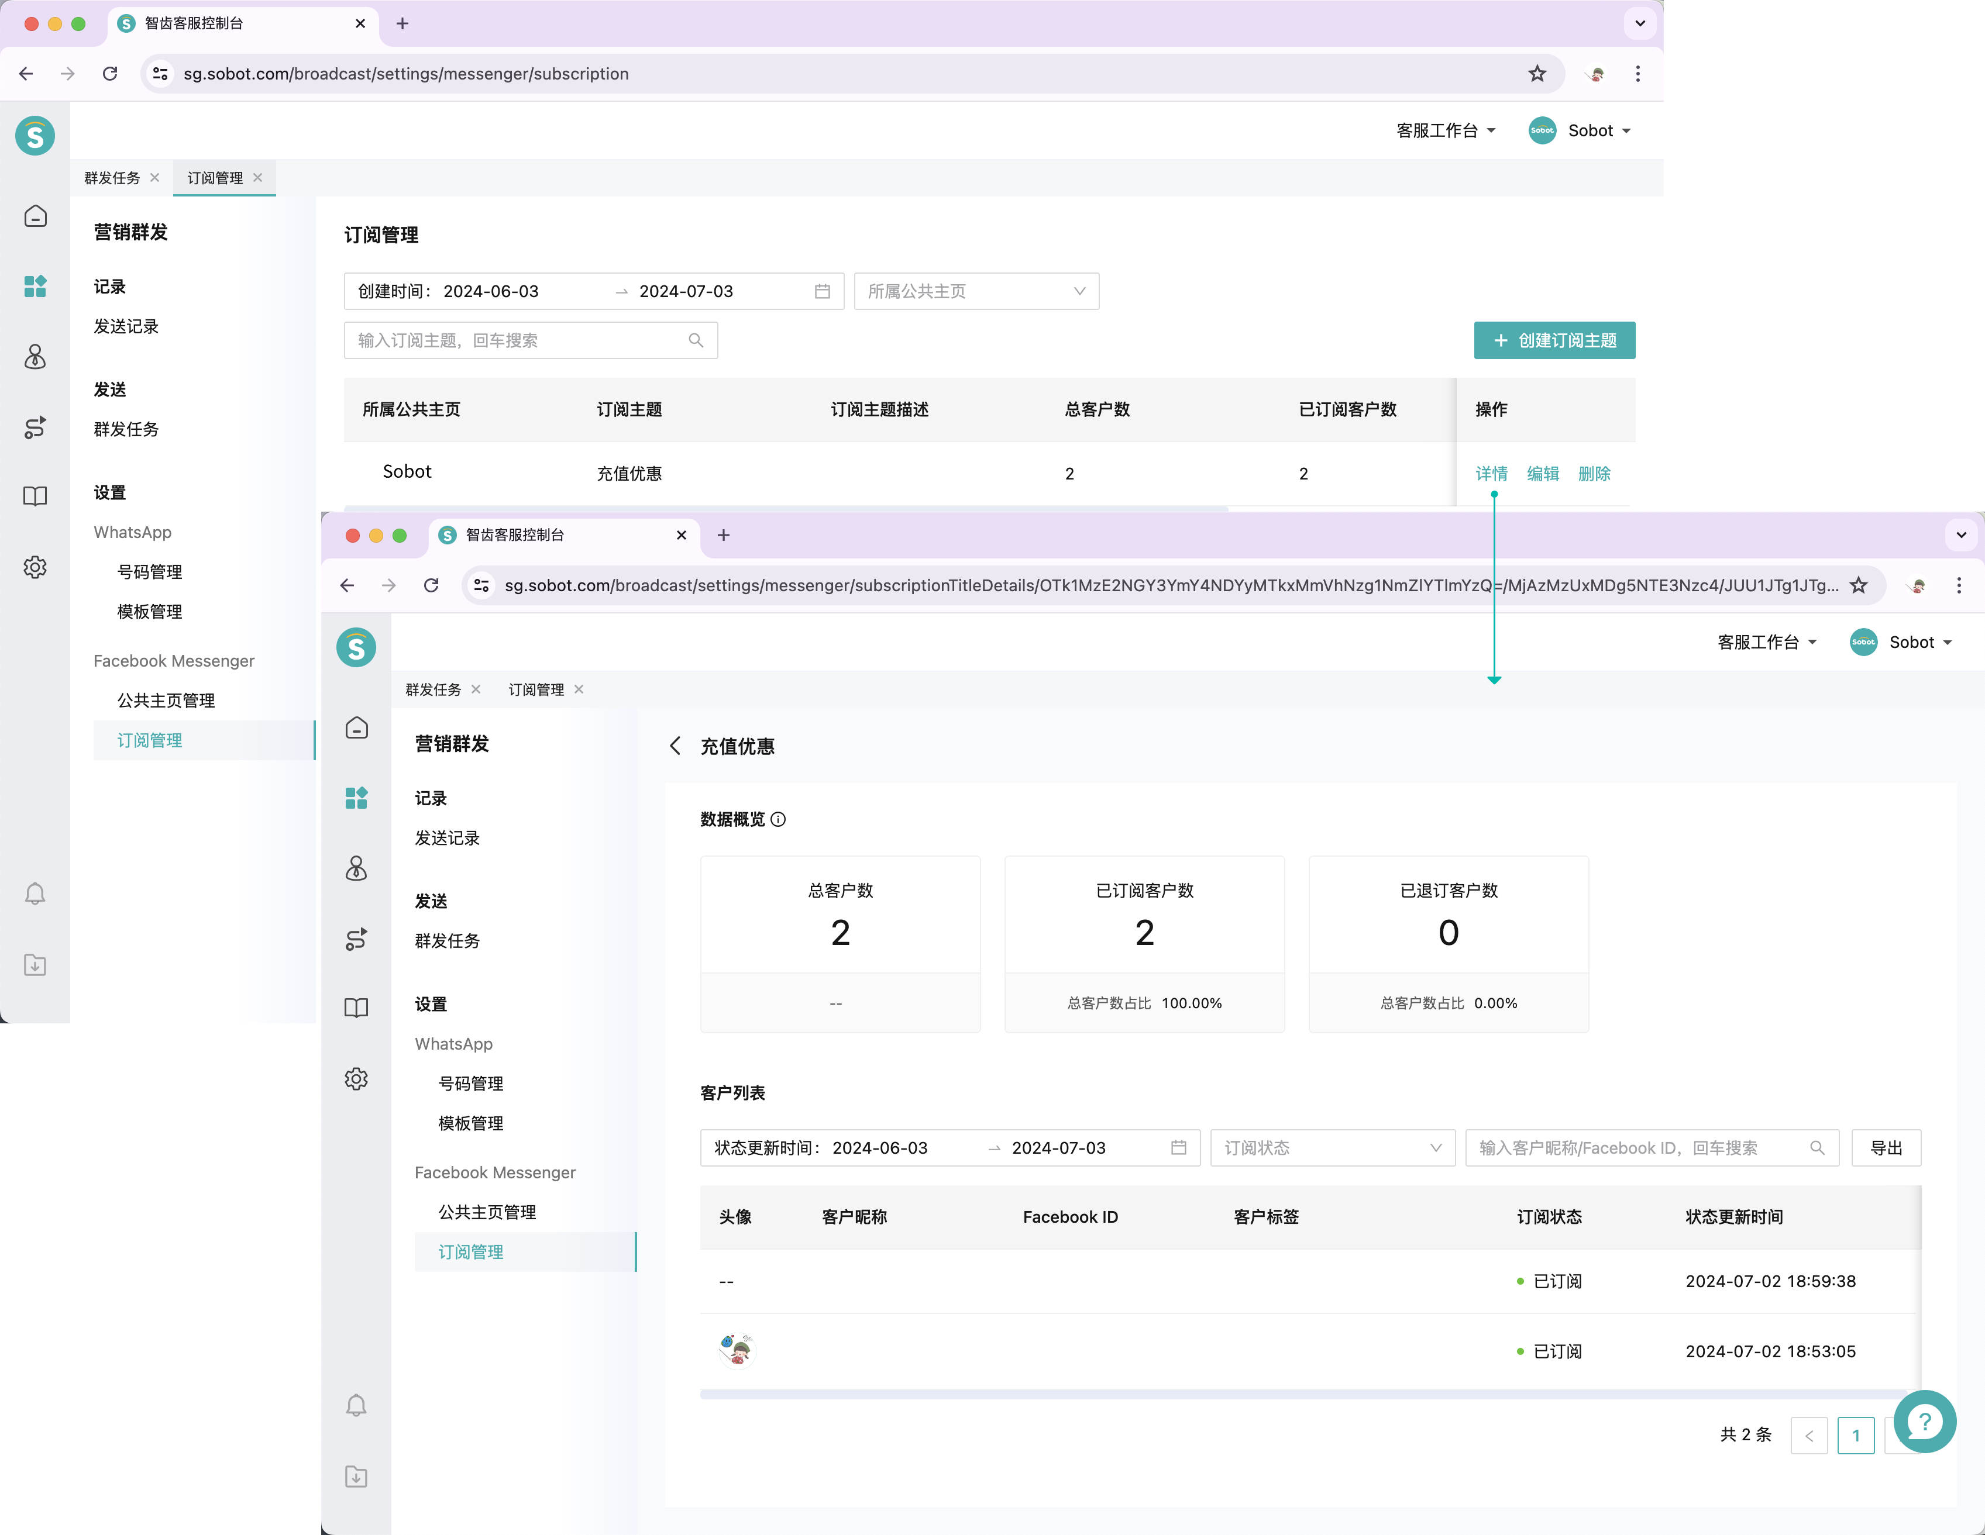Click 编辑 link for 充值优惠 row

[x=1542, y=473]
